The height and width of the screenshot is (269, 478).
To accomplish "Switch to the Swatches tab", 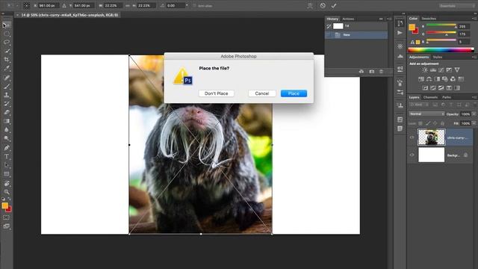I will click(x=429, y=19).
